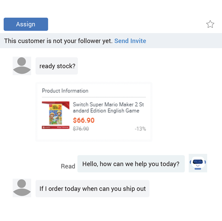This screenshot has width=222, height=221.
Task: Click the chatbot robot avatar icon
Action: point(198,163)
